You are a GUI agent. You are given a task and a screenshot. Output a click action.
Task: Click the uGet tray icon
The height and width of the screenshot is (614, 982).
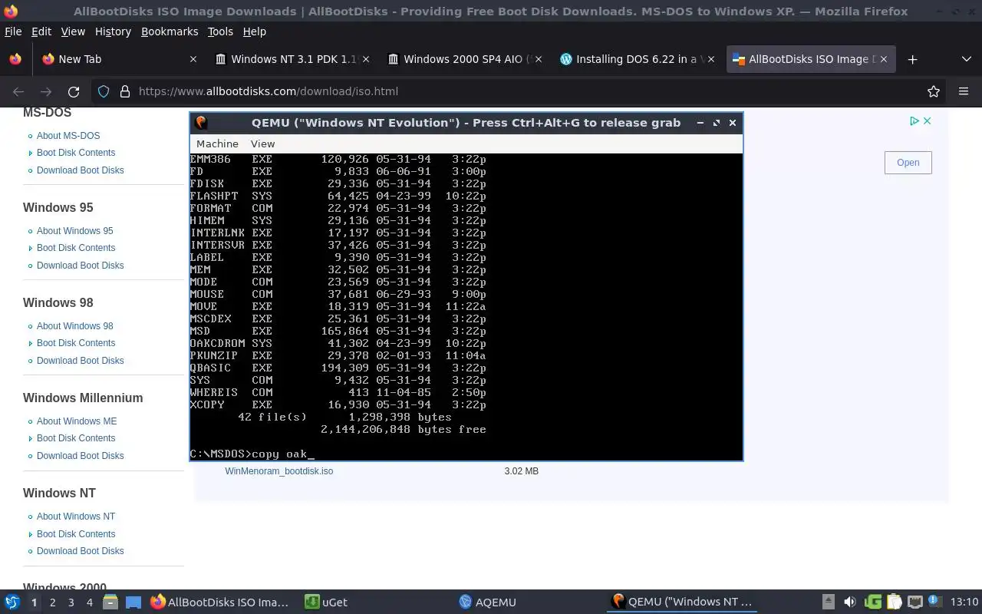coord(873,602)
